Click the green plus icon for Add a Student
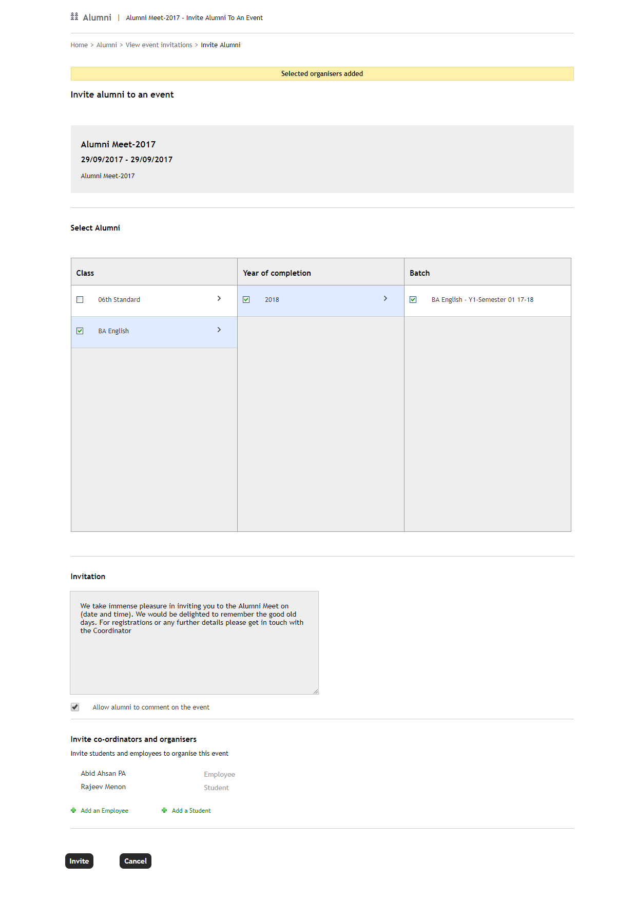Screen dimensions: 635x900 click(x=164, y=810)
